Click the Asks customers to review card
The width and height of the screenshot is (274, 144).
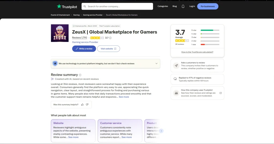click(197, 66)
